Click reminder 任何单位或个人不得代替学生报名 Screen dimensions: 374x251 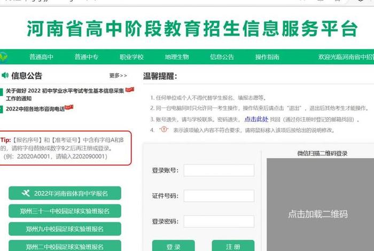(211, 98)
